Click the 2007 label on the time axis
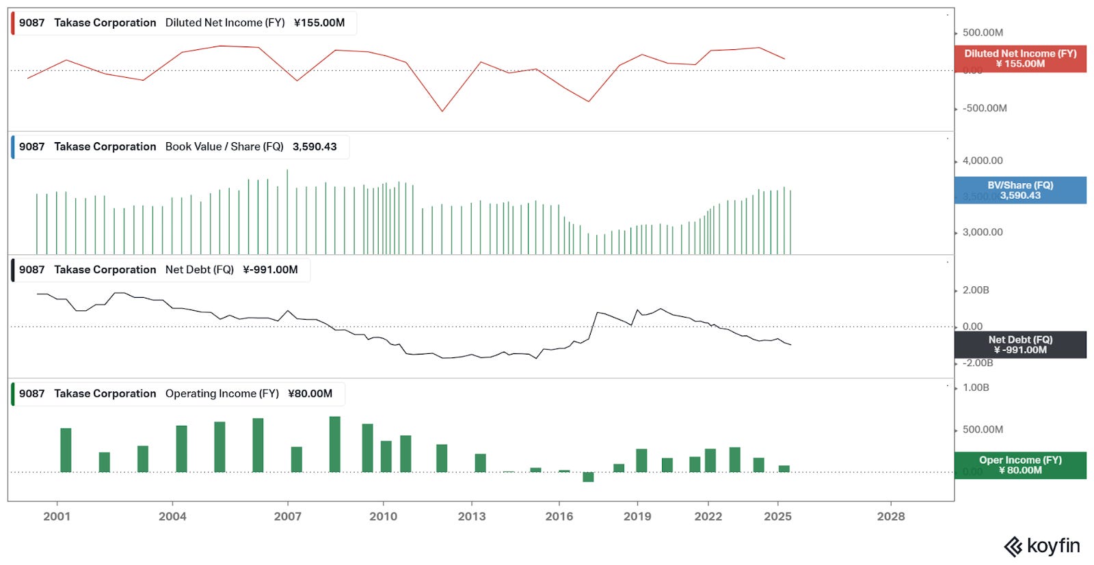Image resolution: width=1094 pixels, height=565 pixels. tap(287, 516)
